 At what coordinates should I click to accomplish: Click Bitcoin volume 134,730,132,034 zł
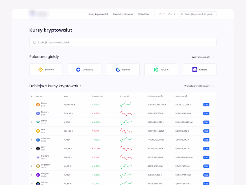coord(183,105)
